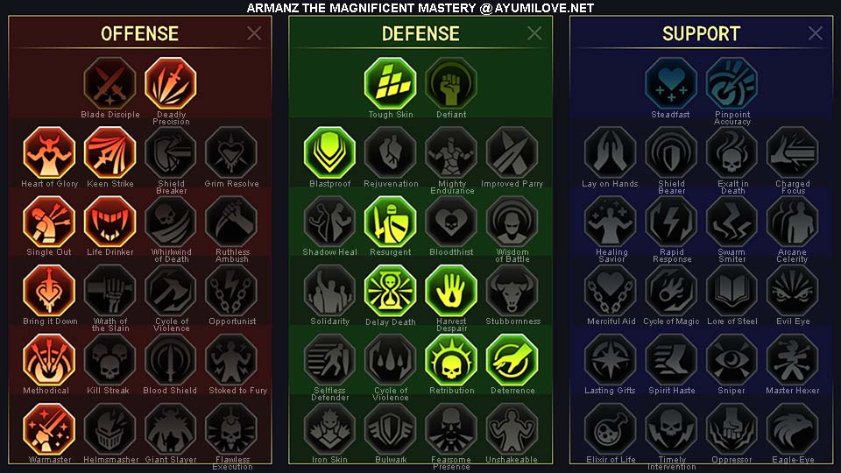Choose the Bring it Down mastery

click(x=49, y=291)
